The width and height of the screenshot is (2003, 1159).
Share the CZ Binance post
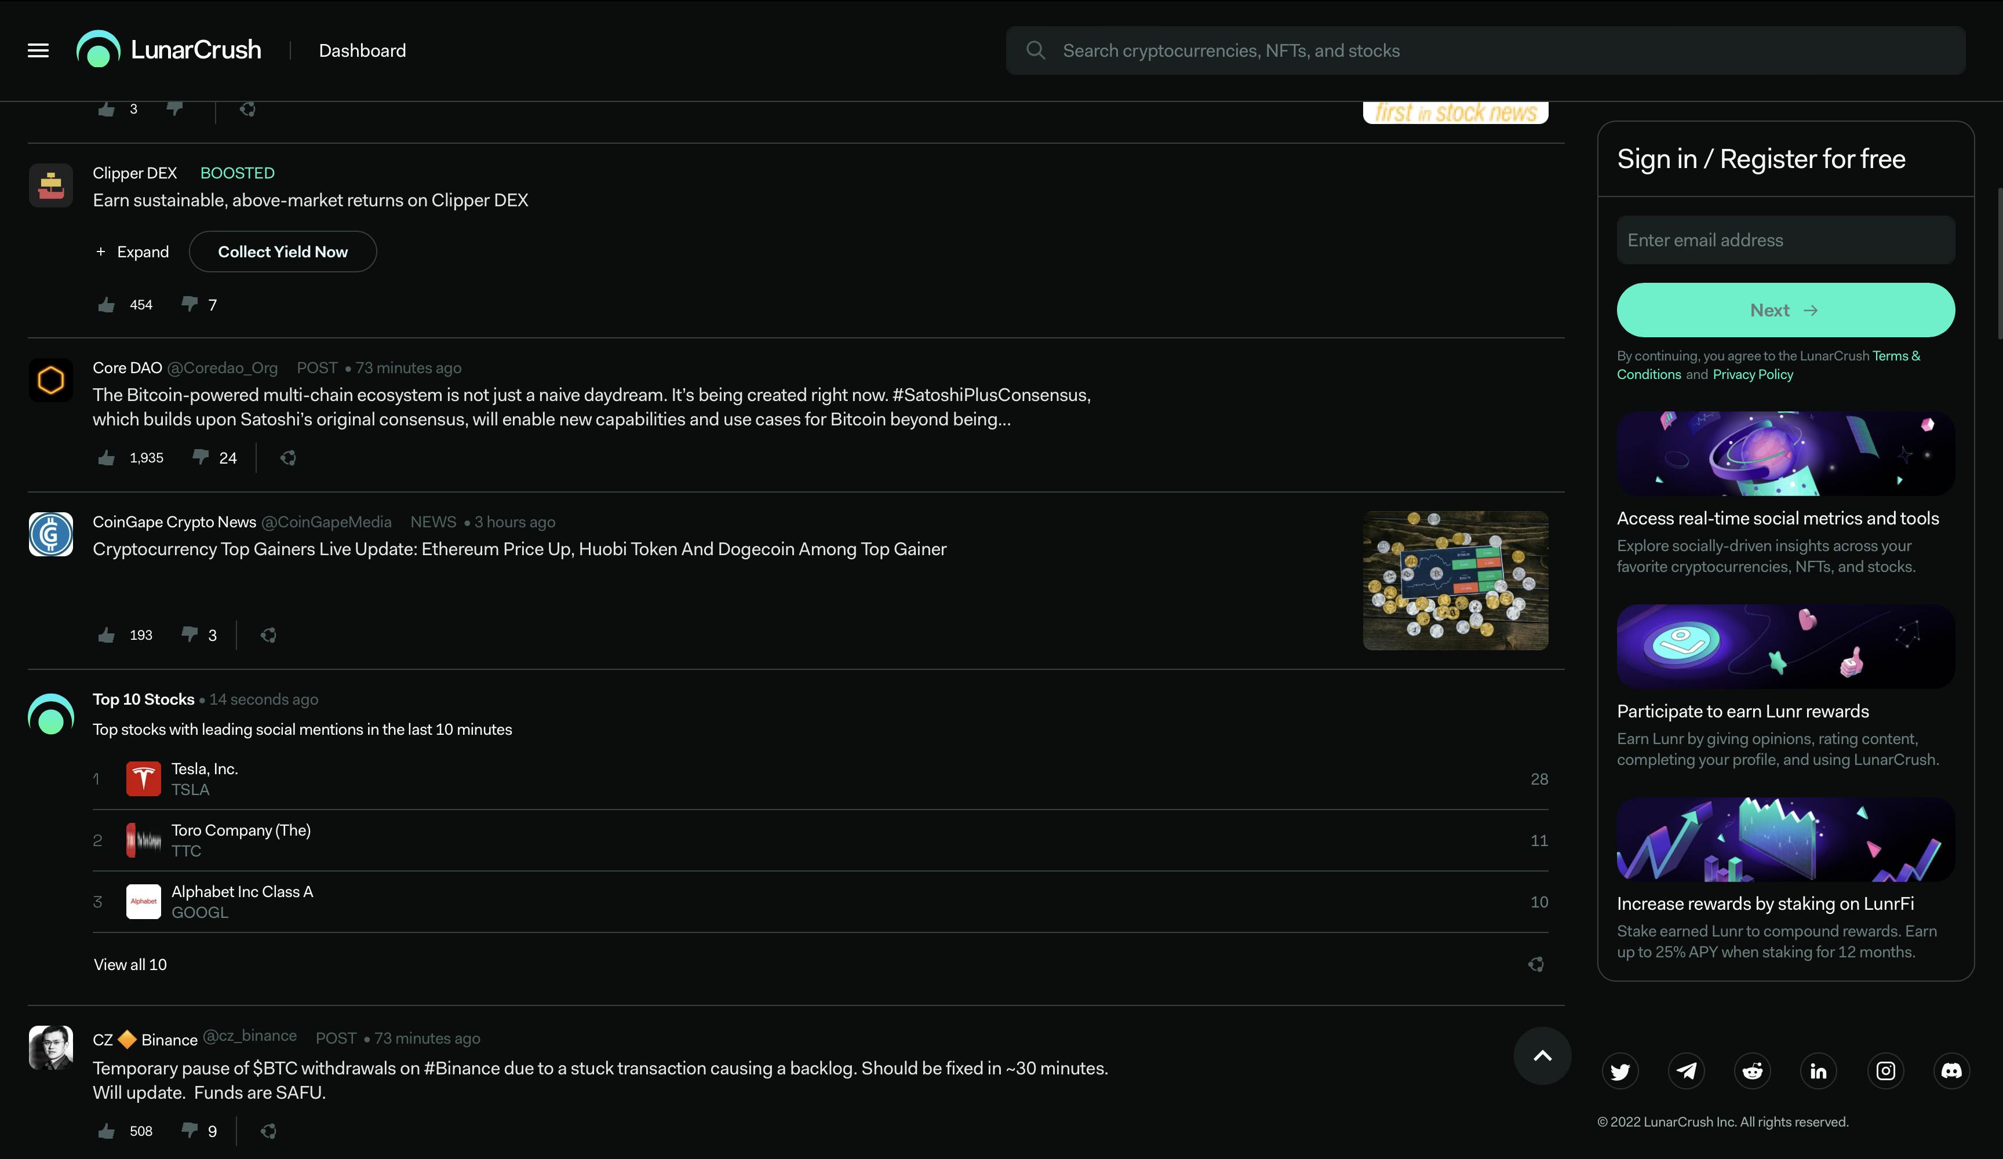click(269, 1131)
